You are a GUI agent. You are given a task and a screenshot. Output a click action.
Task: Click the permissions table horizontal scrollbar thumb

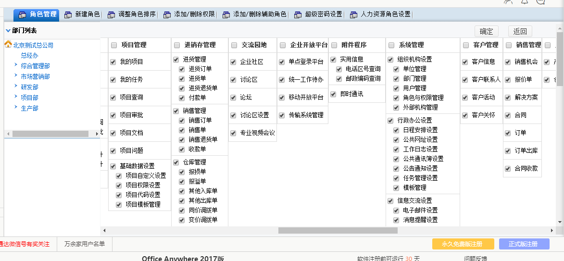point(338,230)
